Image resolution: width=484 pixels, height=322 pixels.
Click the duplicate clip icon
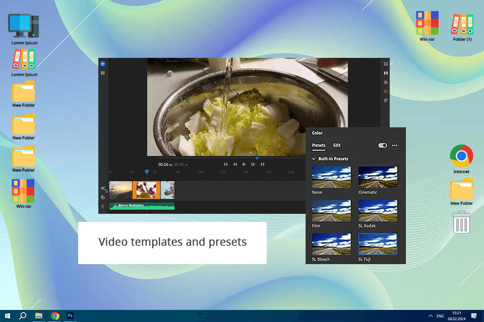pyautogui.click(x=103, y=198)
